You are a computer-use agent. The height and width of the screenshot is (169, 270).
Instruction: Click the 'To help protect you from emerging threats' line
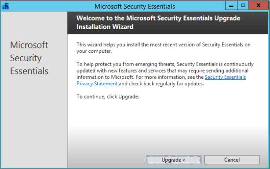point(165,64)
